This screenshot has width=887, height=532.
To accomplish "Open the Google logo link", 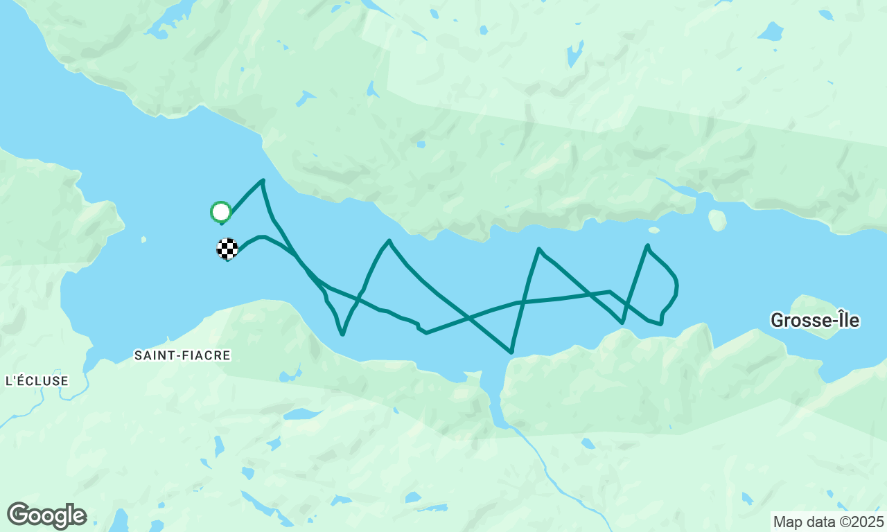I will [46, 515].
